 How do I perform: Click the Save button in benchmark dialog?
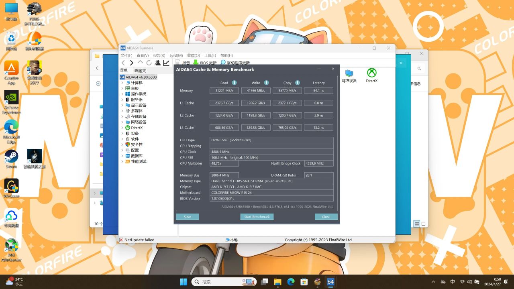(188, 217)
